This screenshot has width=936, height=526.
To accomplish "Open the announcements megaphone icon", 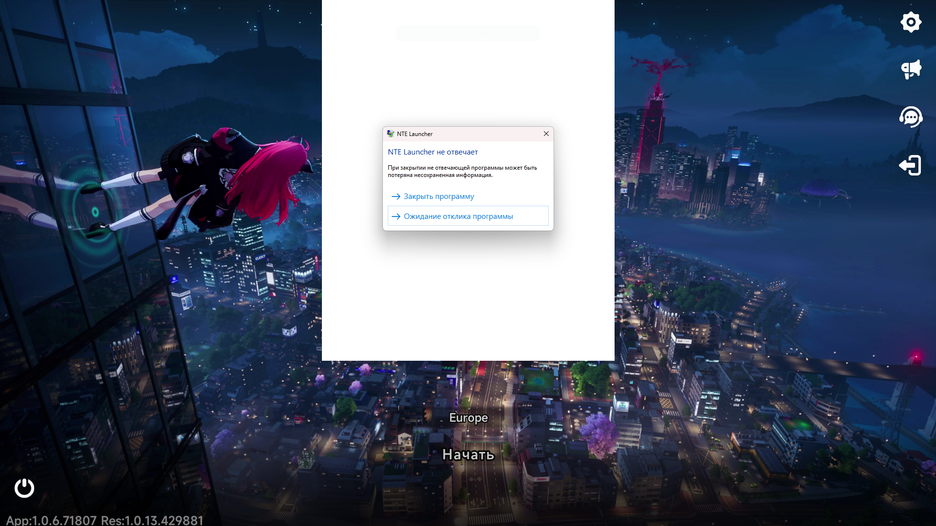I will click(911, 69).
